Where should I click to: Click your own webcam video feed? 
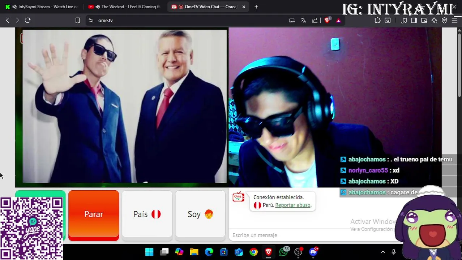335,107
